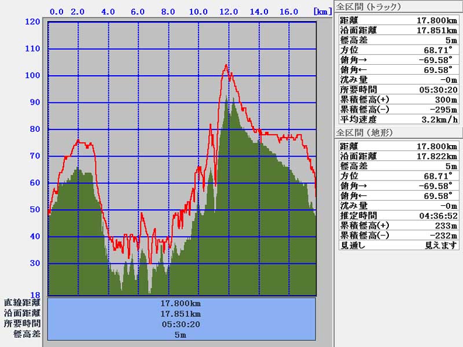Screen dimensions: 463x347
Task: Select the 所要時間 05:30:20 row in track panel
Action: coord(397,90)
